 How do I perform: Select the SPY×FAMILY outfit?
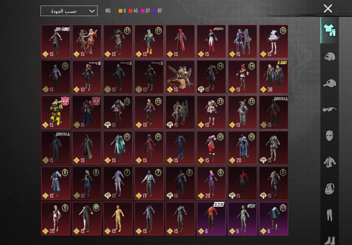click(56, 41)
